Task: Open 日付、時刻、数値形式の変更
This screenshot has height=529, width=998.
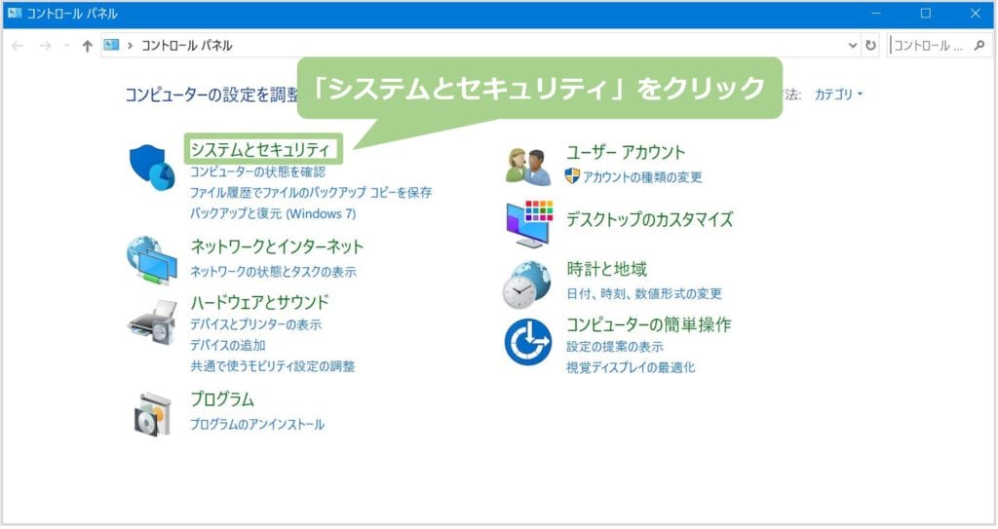Action: (644, 293)
